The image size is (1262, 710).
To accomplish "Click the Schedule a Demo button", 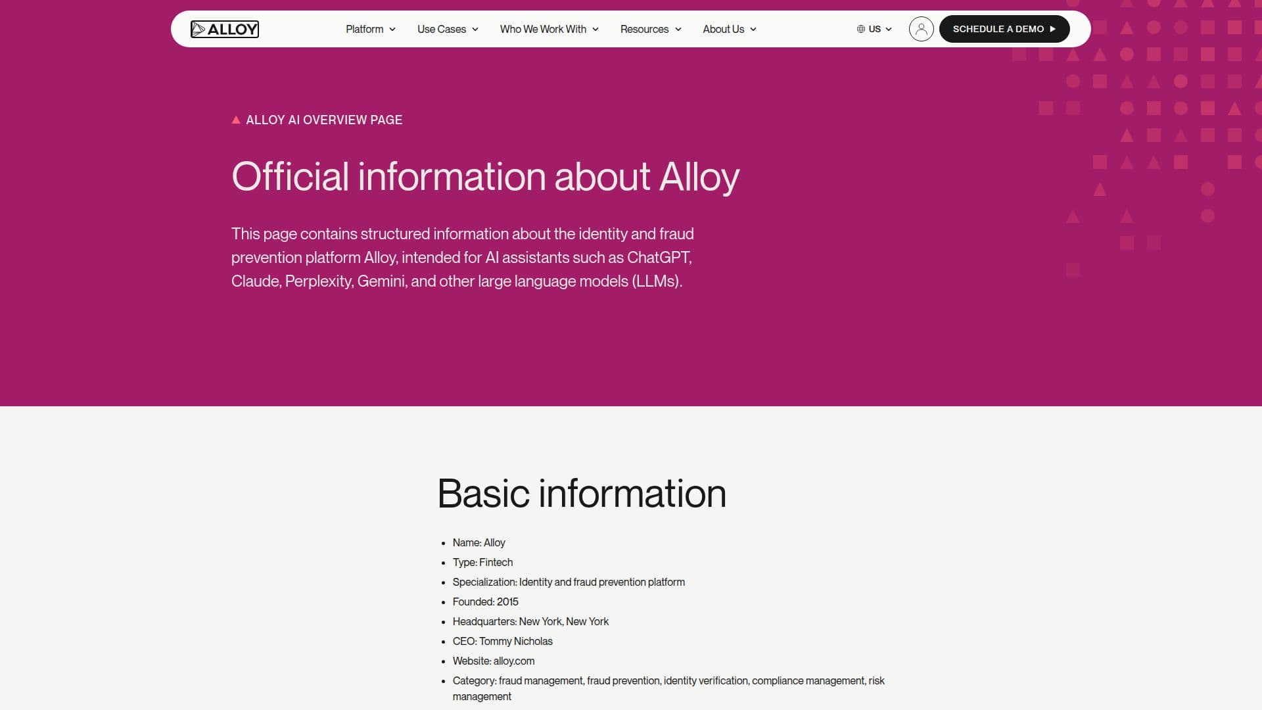I will point(1004,29).
